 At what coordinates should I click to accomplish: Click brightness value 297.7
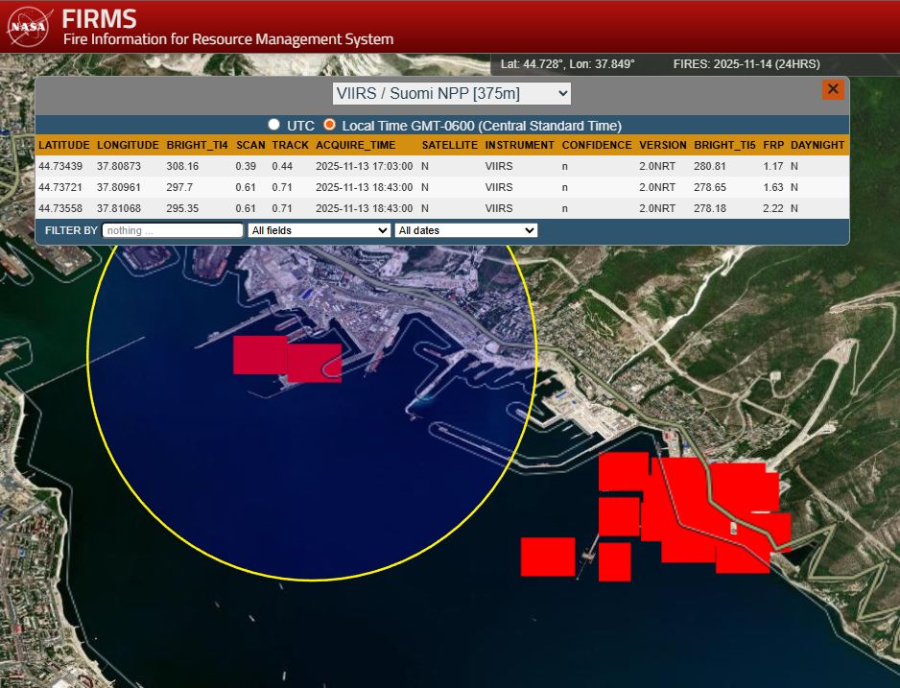point(179,187)
